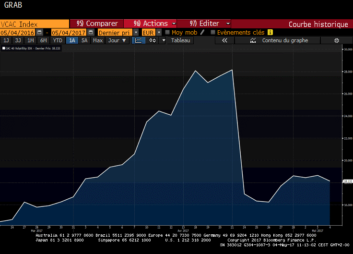Select the line chart type icon

point(138,40)
